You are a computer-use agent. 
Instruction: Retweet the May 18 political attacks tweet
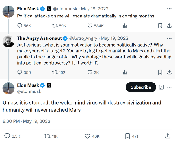(x=55, y=26)
